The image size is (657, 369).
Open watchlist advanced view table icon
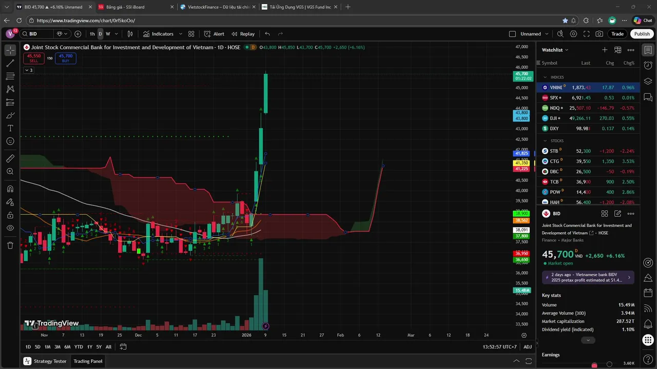(618, 50)
